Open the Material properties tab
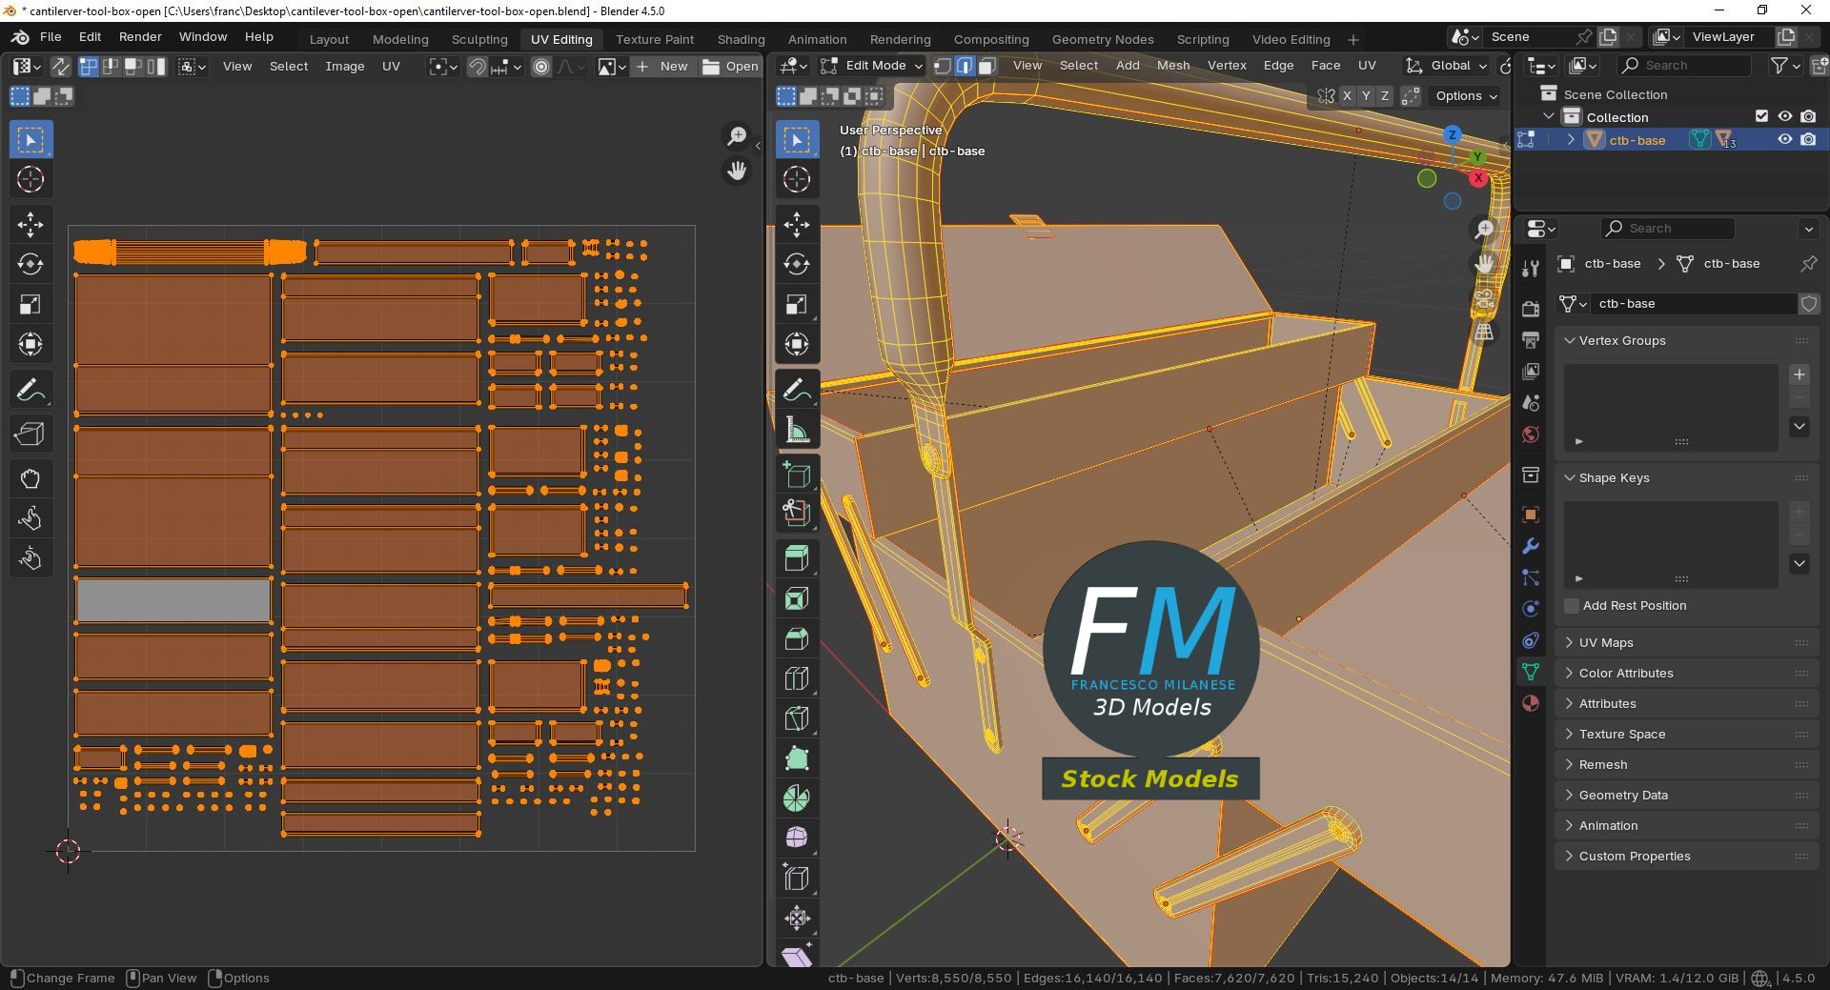Image resolution: width=1830 pixels, height=990 pixels. [1531, 703]
